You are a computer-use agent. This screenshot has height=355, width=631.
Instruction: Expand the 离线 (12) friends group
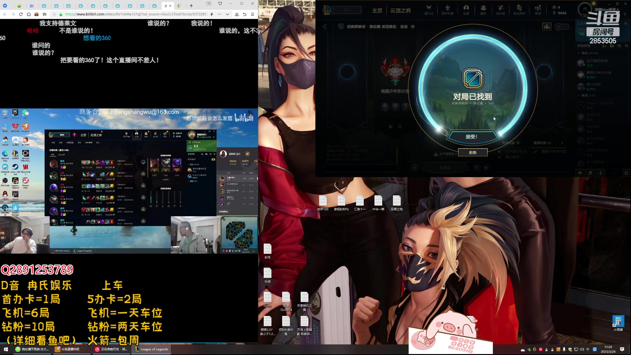coord(586,95)
